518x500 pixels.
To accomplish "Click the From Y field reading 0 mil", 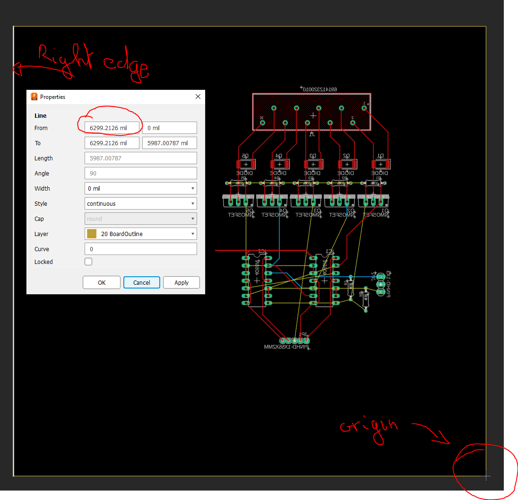I will pos(169,128).
